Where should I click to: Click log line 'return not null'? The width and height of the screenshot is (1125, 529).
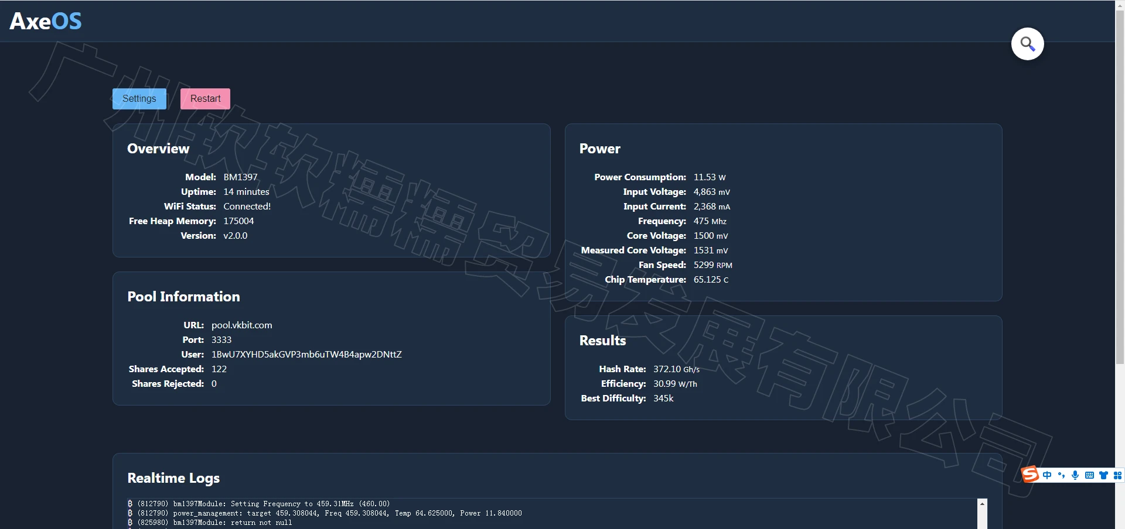coord(210,523)
